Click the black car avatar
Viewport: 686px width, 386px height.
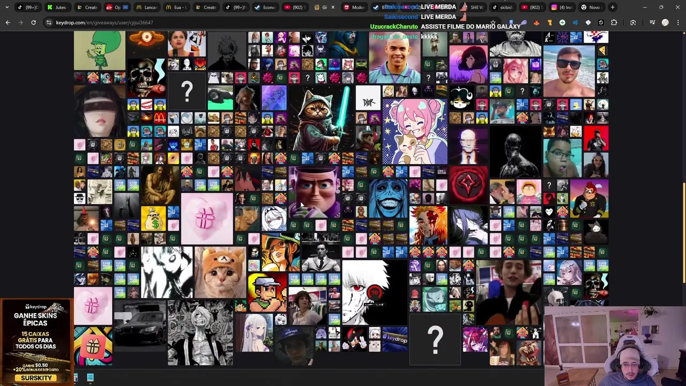(x=140, y=326)
